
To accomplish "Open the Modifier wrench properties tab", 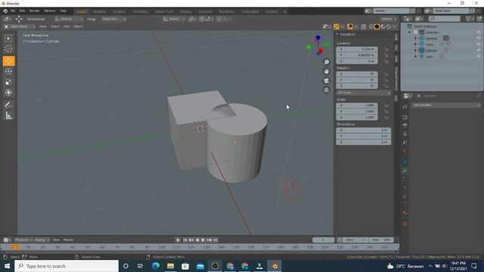I will click(405, 171).
